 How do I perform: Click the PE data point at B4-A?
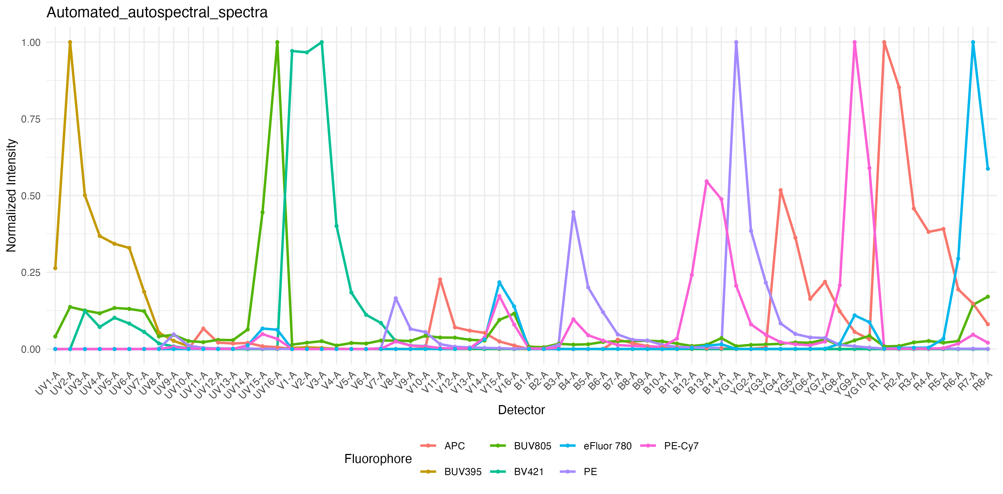[573, 212]
